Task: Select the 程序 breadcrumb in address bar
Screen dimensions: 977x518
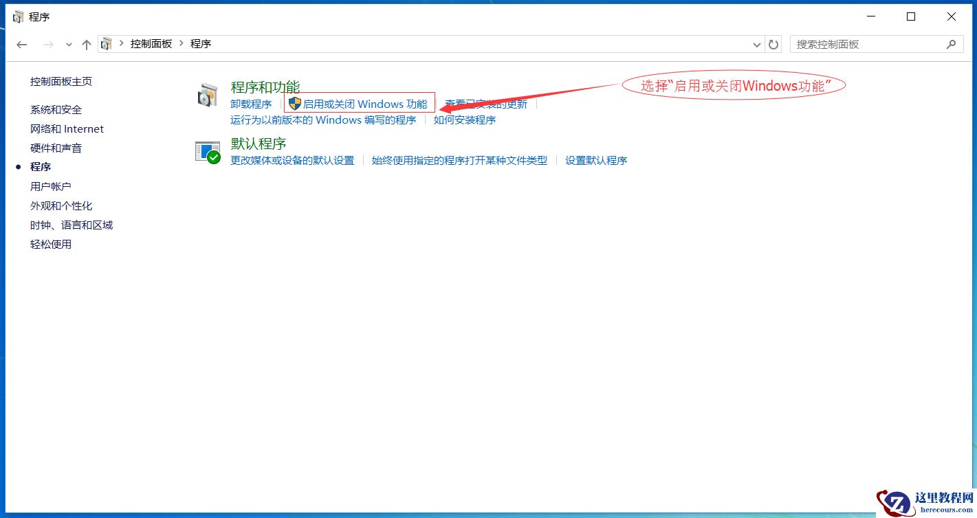Action: tap(201, 43)
